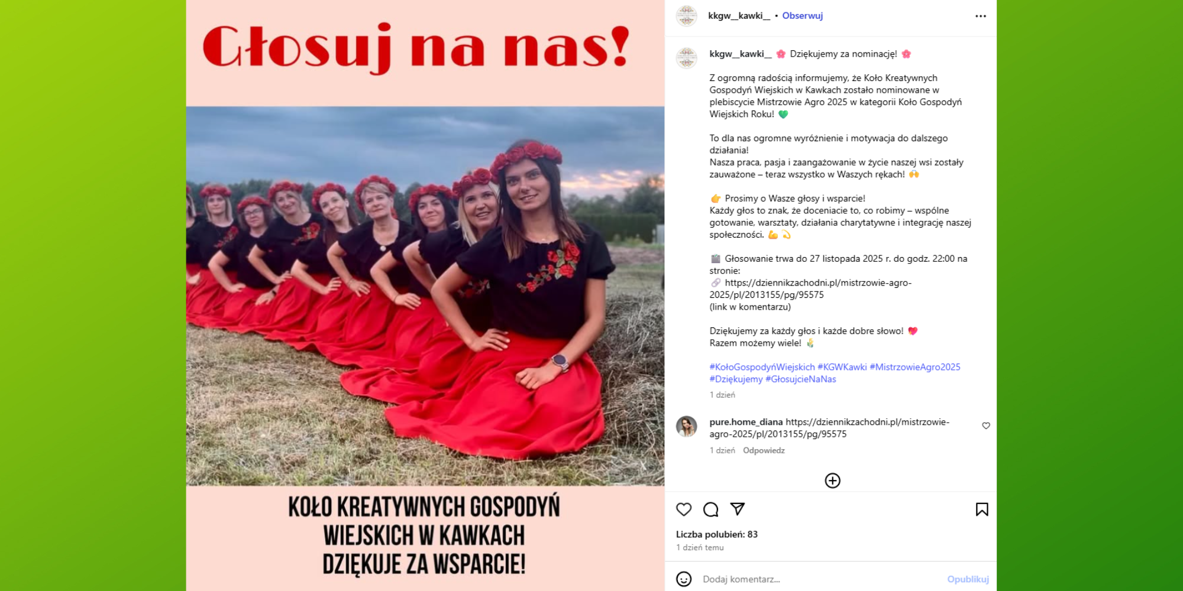Like the pure.home_diana comment
Screen dimensions: 1183x591
click(x=986, y=426)
